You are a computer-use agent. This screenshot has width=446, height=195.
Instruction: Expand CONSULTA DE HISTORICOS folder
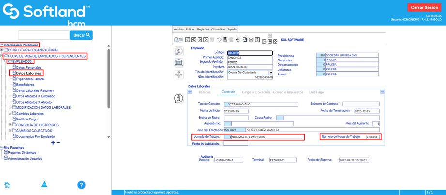tap(10, 125)
